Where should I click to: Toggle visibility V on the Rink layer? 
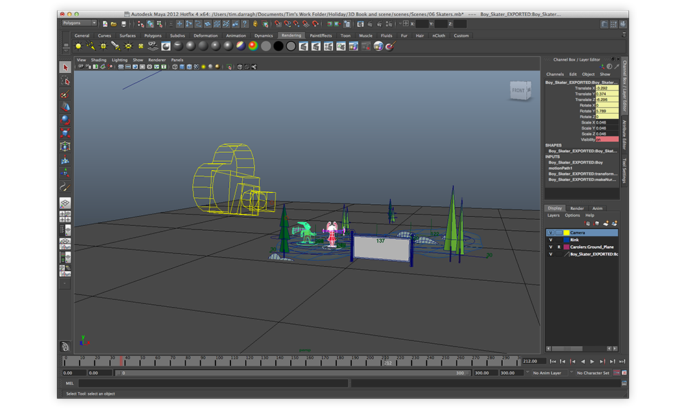click(x=550, y=240)
